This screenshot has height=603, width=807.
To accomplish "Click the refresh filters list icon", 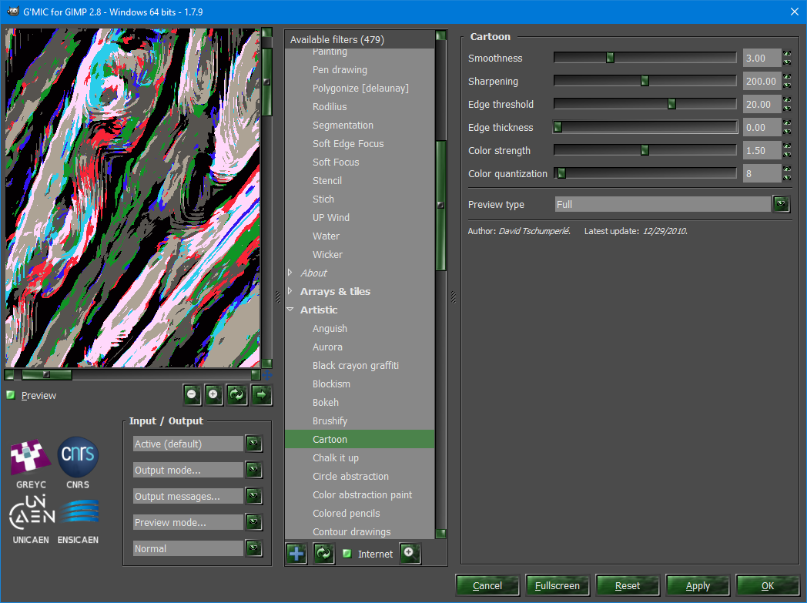I will tap(323, 554).
